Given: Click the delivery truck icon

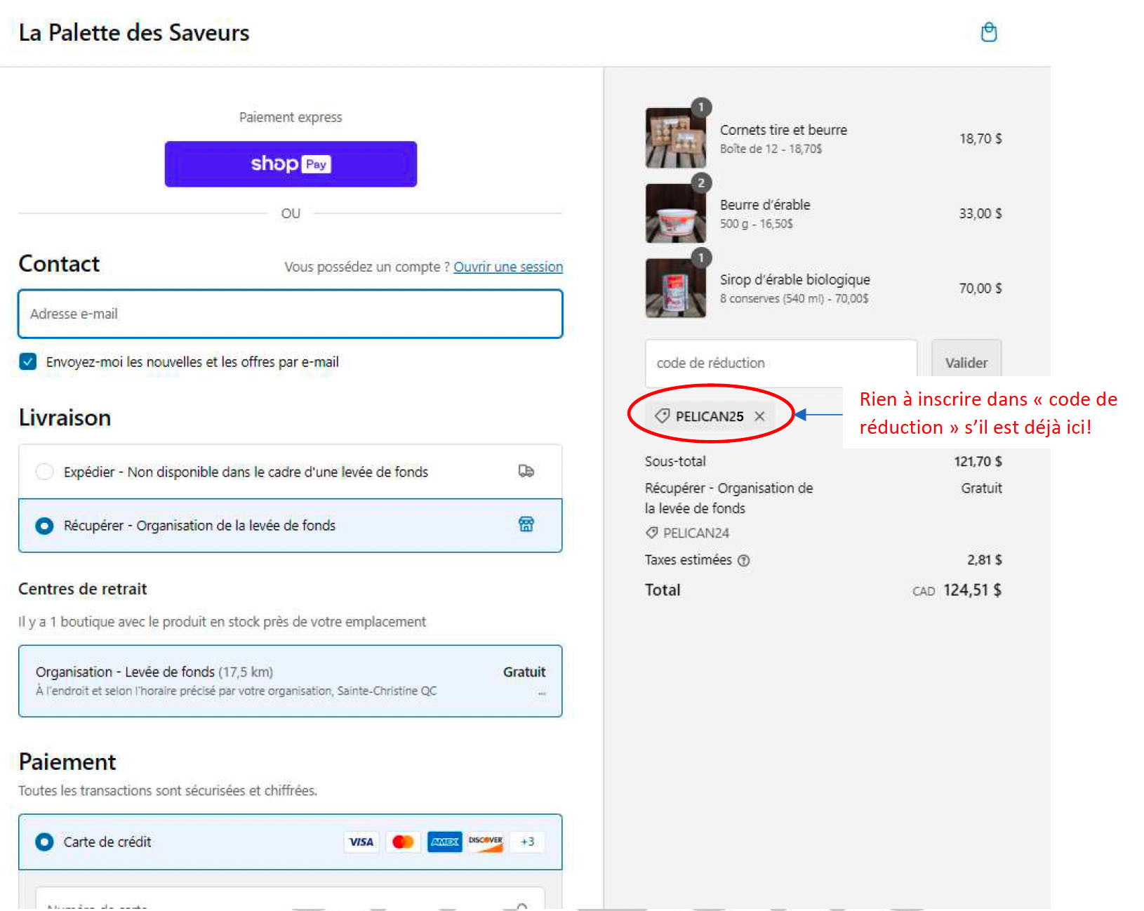Looking at the screenshot, I should point(526,471).
